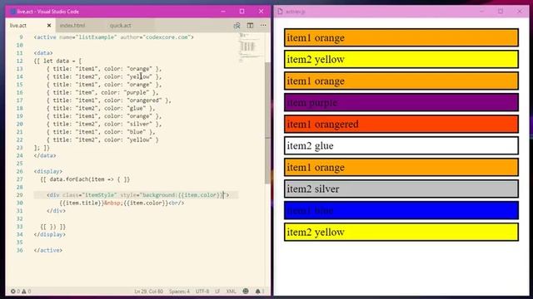This screenshot has height=299, width=533.
Task: Click the "<display>" tag on line 26
Action: [48, 171]
